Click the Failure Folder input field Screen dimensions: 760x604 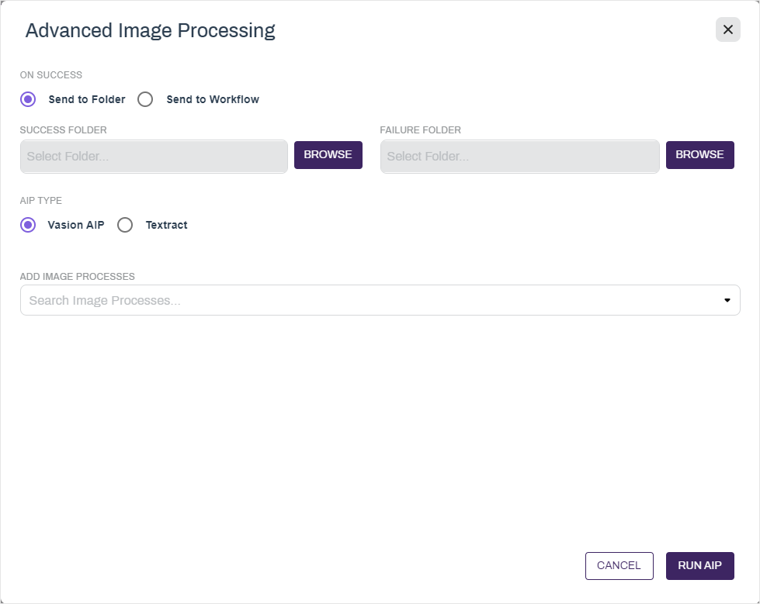(519, 157)
